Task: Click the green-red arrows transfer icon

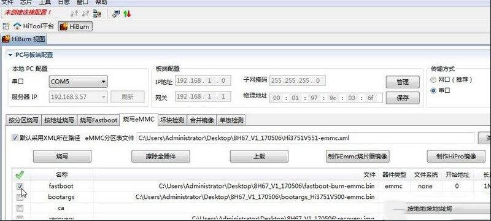Action: point(127,14)
